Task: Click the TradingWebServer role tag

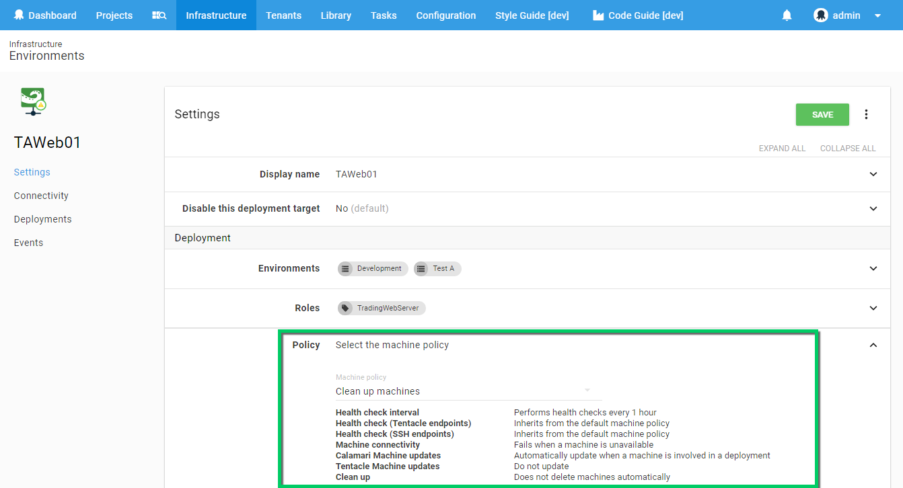Action: coord(382,308)
